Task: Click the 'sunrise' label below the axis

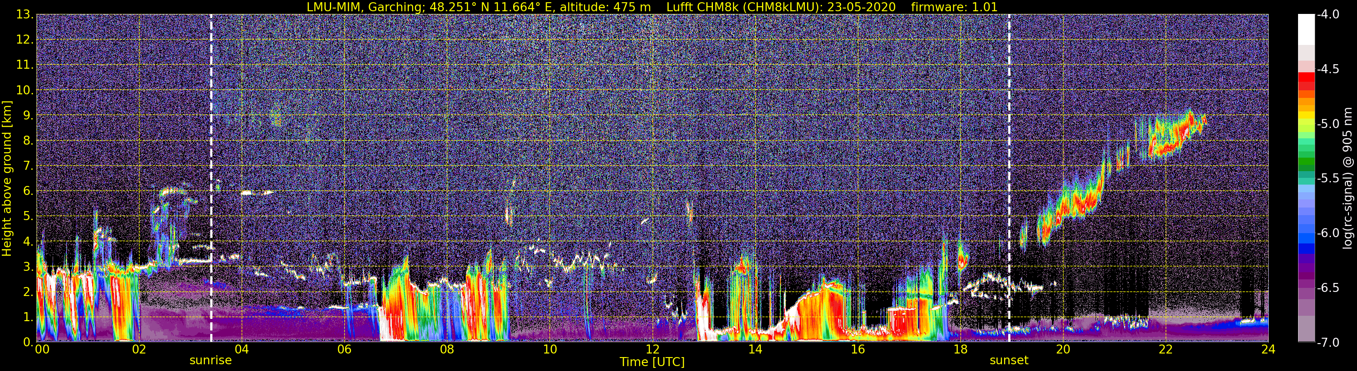Action: pyautogui.click(x=210, y=361)
